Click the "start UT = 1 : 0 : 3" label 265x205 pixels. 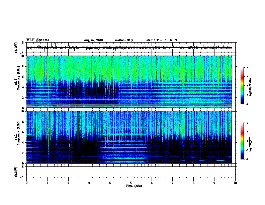click(162, 40)
